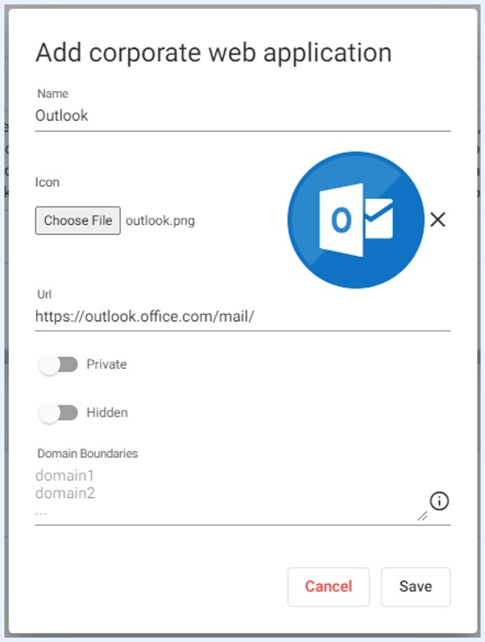485x642 pixels.
Task: Click the Hidden label text
Action: pyautogui.click(x=107, y=413)
